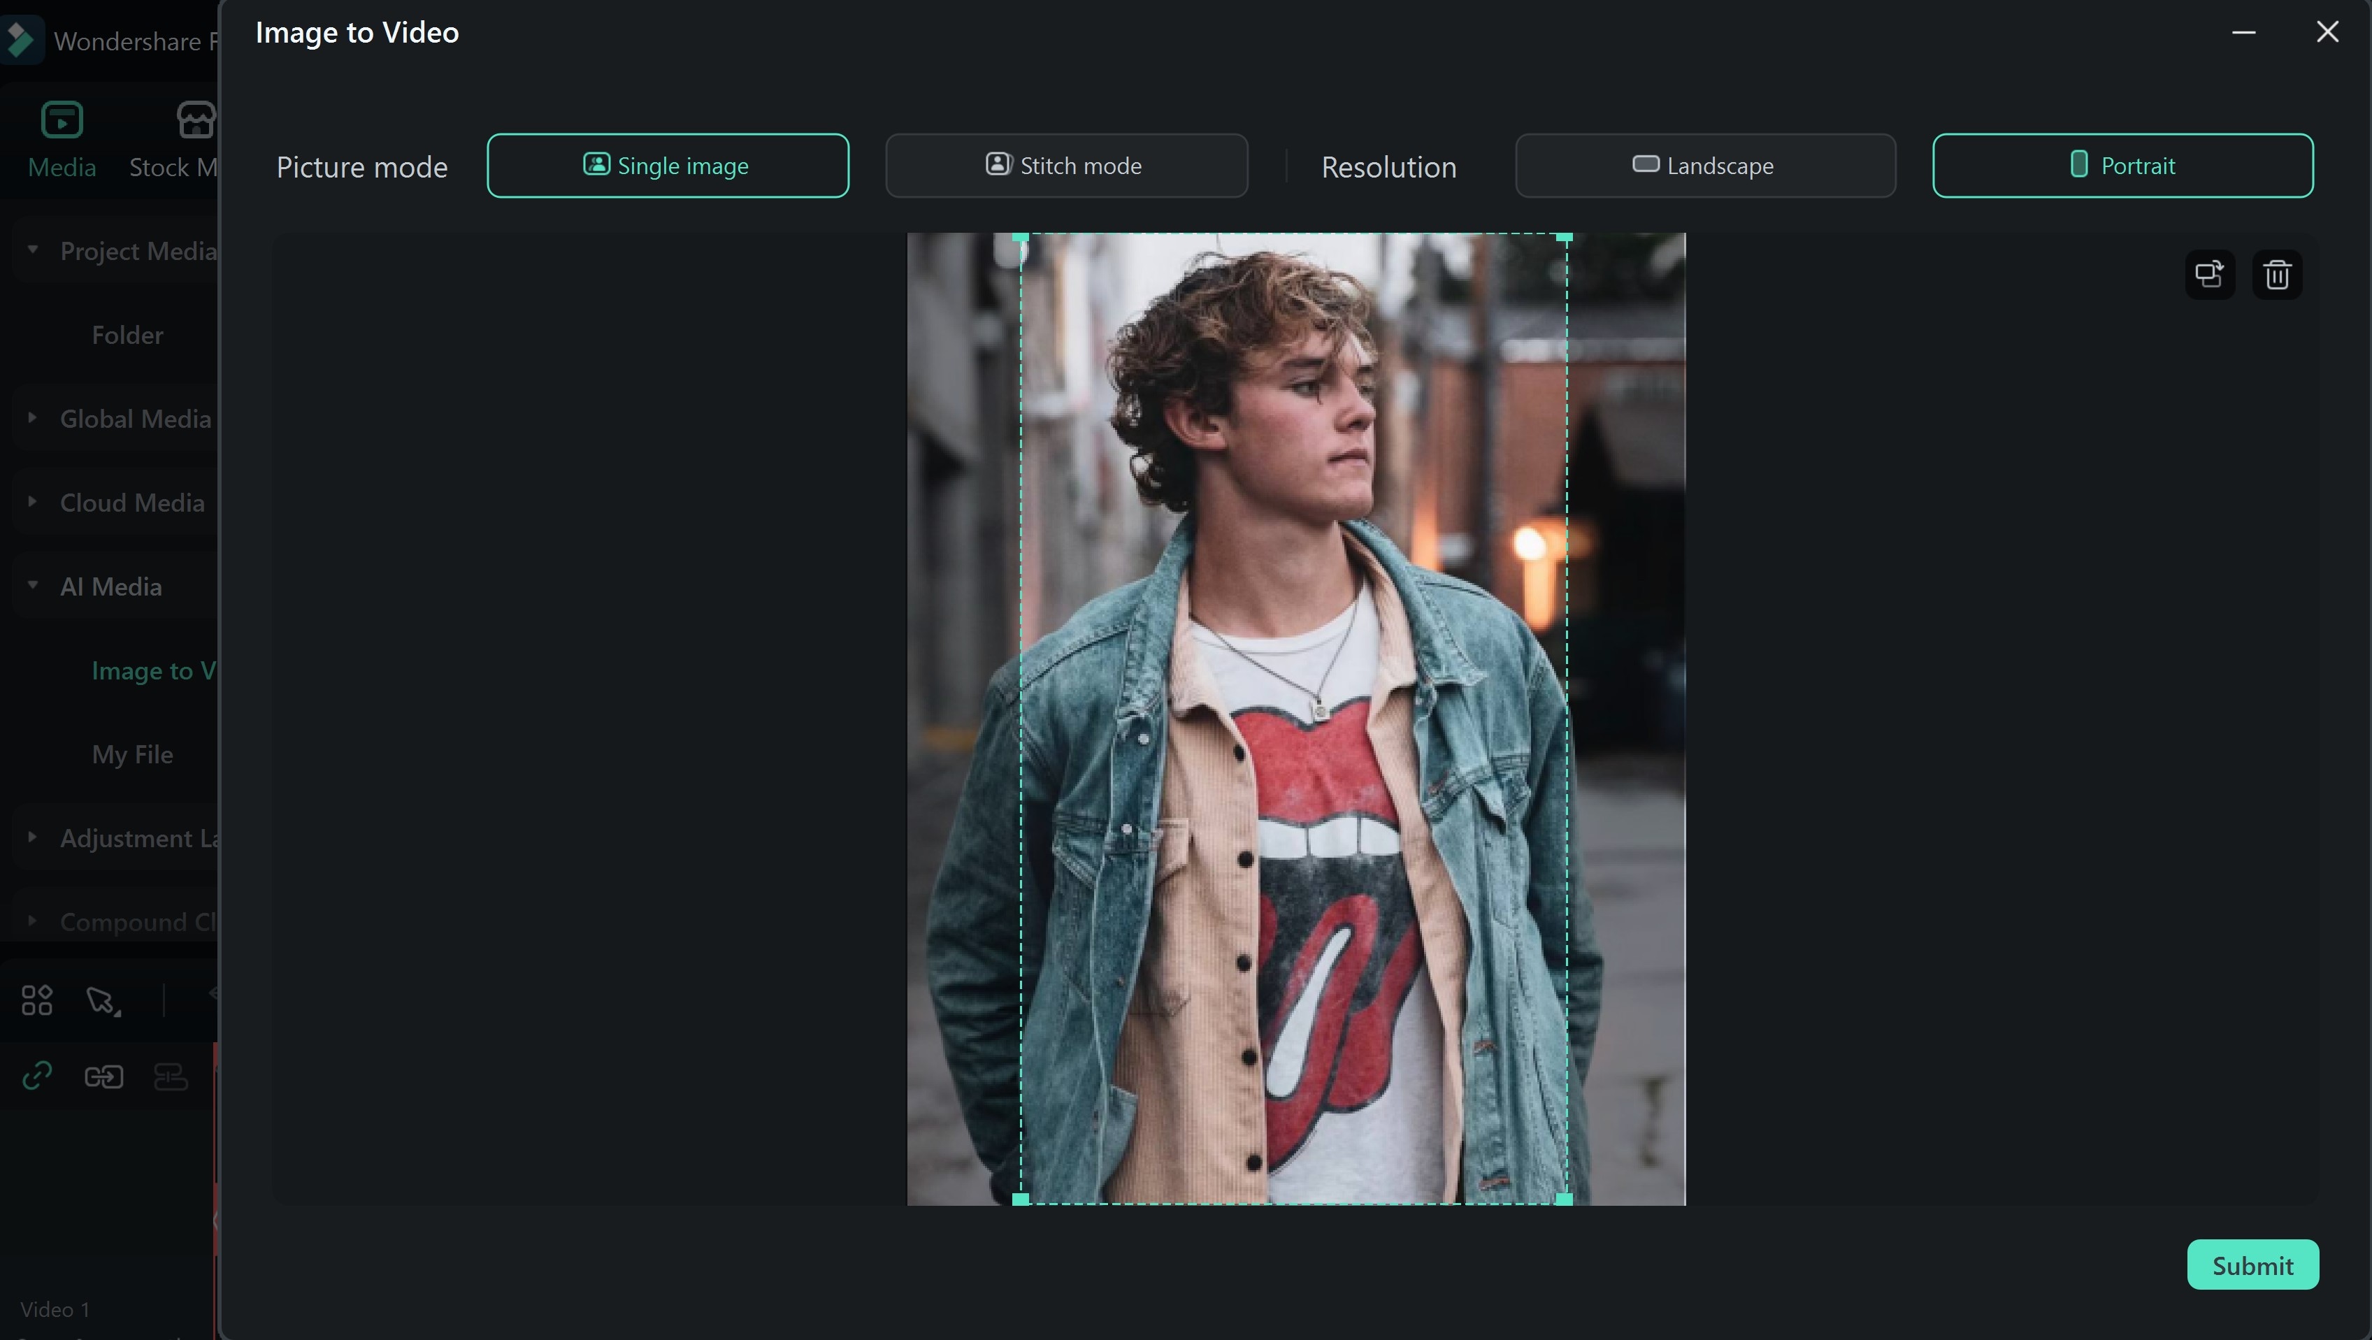
Task: Click the bottom-left crop handle
Action: click(1020, 1199)
